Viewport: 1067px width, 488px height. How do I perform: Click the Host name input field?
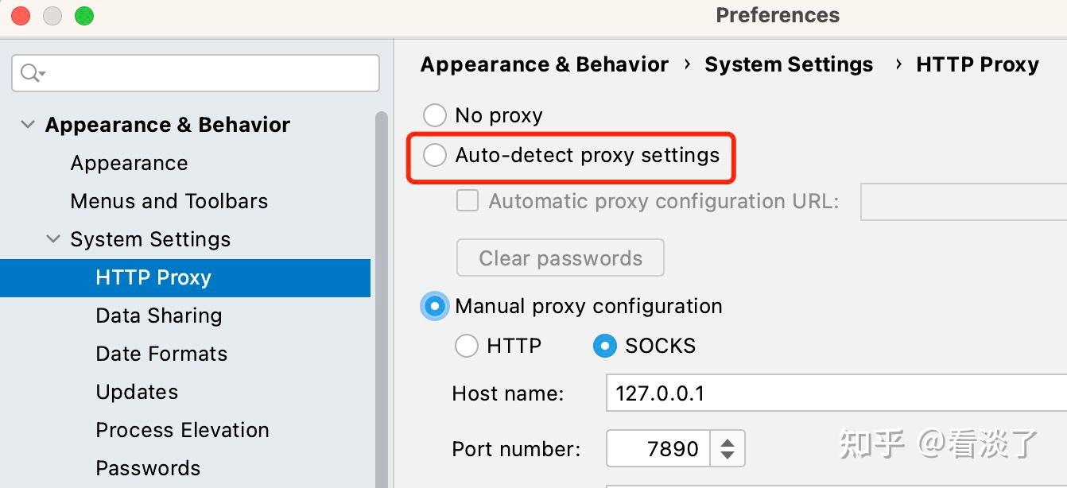pos(835,393)
